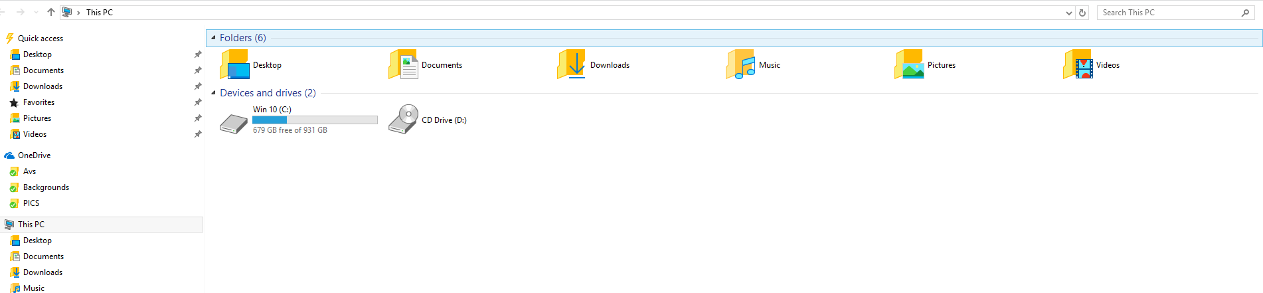Image resolution: width=1263 pixels, height=293 pixels.
Task: Click the search magnifier icon
Action: pos(1246,13)
